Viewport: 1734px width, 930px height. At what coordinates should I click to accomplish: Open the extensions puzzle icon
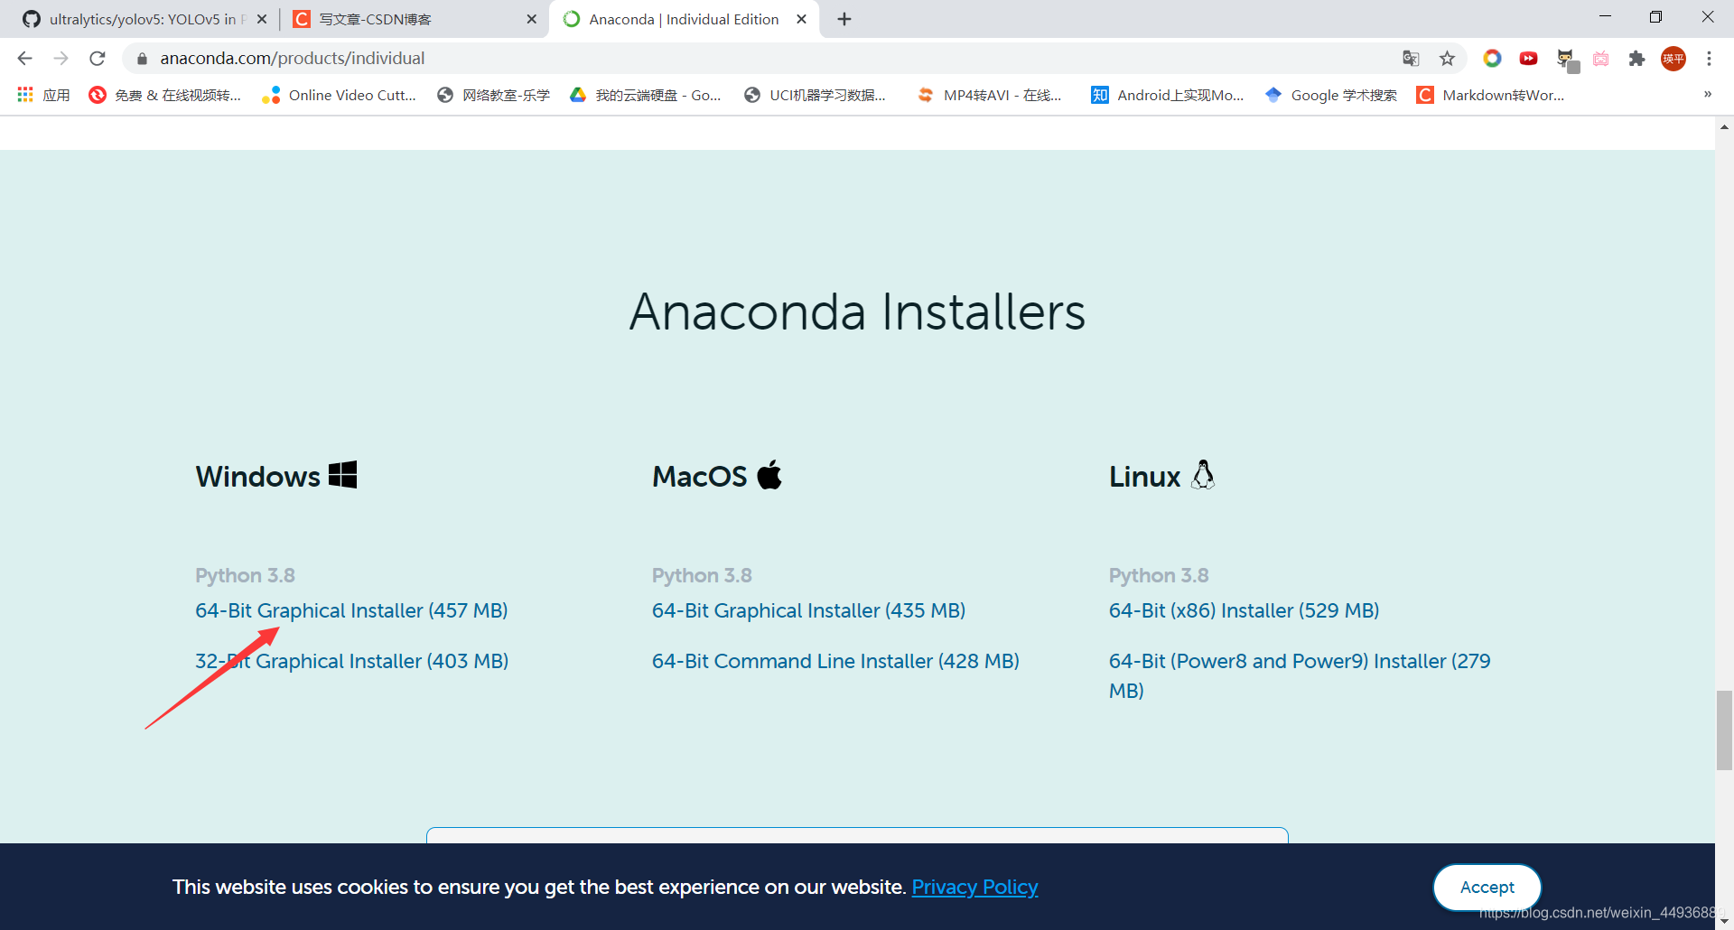1636,59
